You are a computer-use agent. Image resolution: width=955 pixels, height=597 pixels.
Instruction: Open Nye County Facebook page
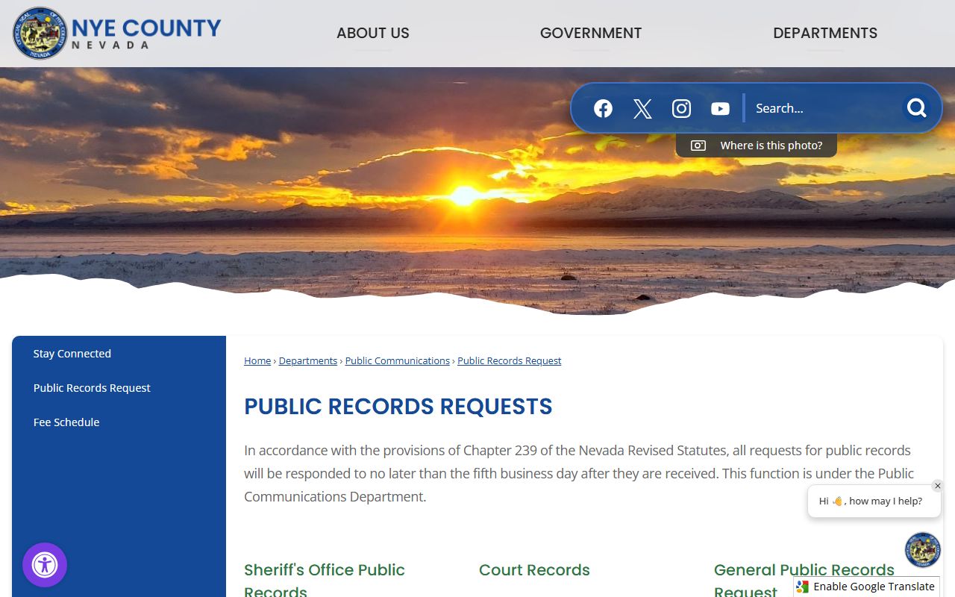pos(603,108)
